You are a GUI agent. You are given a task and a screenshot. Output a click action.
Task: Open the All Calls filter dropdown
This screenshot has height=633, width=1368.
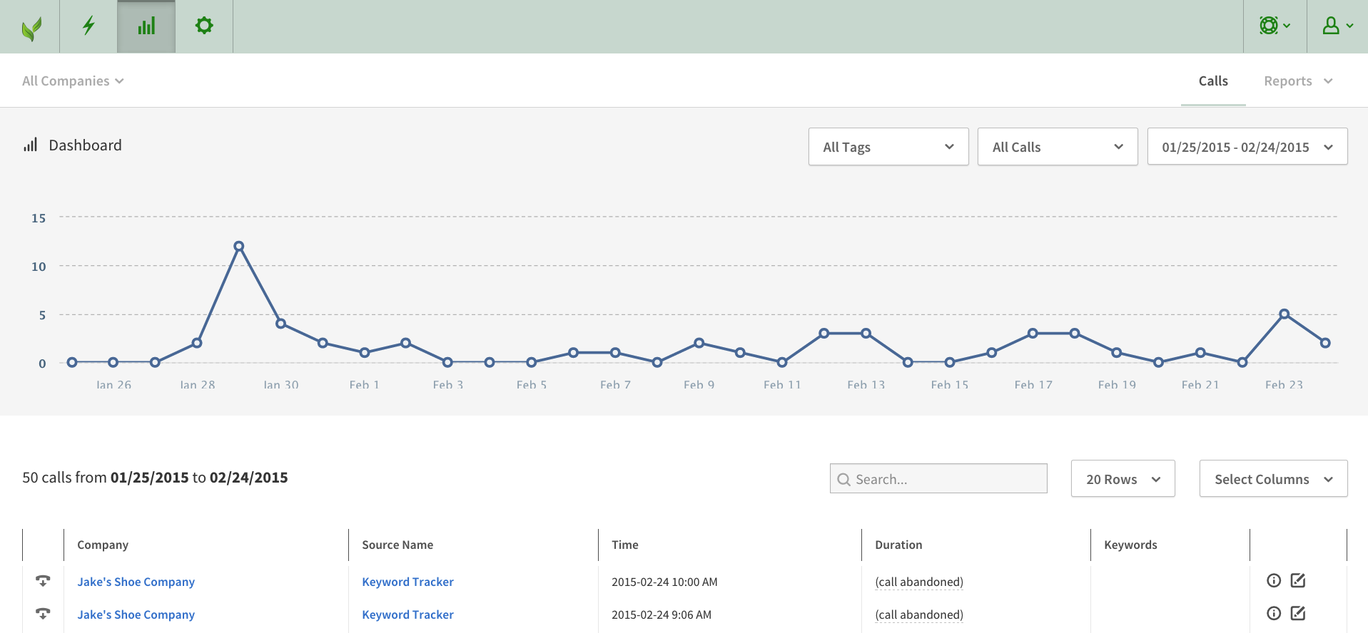click(x=1057, y=147)
